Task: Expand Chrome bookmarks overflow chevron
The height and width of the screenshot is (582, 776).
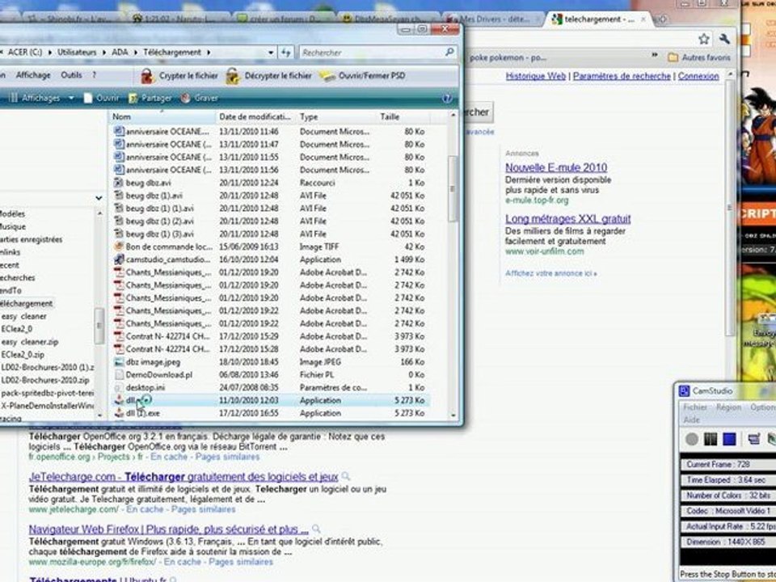Action: (x=655, y=56)
